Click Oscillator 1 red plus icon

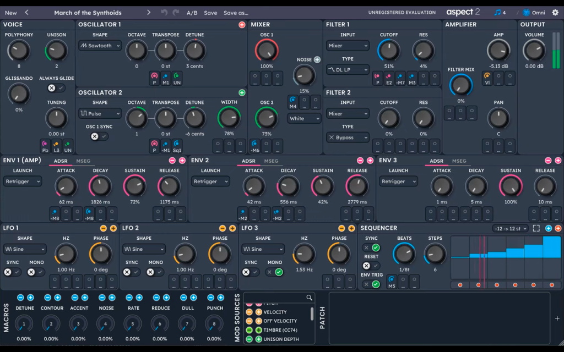coord(242,25)
